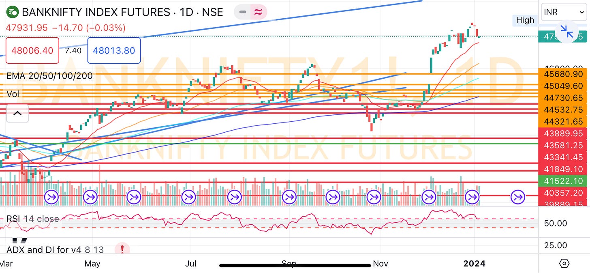Tap the rollover marker above the May label
The height and width of the screenshot is (273, 590).
(x=91, y=198)
